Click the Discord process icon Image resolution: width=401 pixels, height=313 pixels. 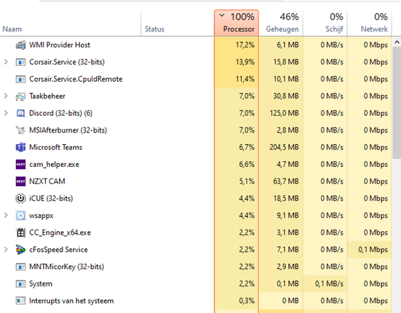tap(21, 113)
